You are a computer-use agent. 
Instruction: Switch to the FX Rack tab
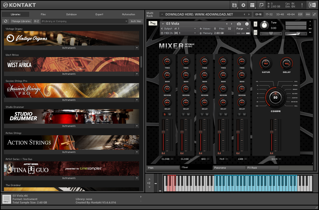tap(262, 168)
